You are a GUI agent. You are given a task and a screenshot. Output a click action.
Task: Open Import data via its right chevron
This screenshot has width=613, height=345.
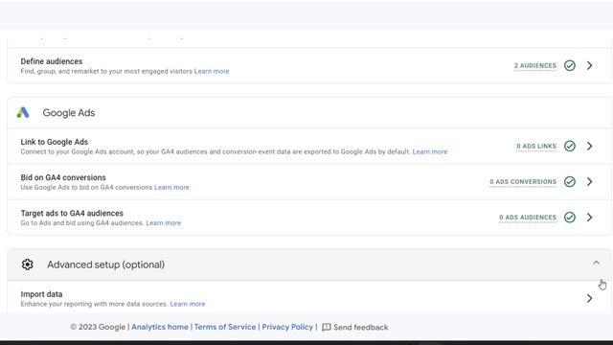590,298
